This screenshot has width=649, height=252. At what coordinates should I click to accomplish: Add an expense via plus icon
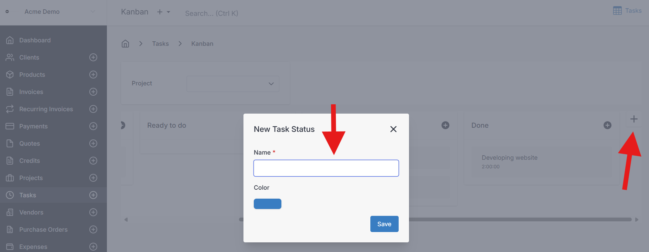click(93, 247)
